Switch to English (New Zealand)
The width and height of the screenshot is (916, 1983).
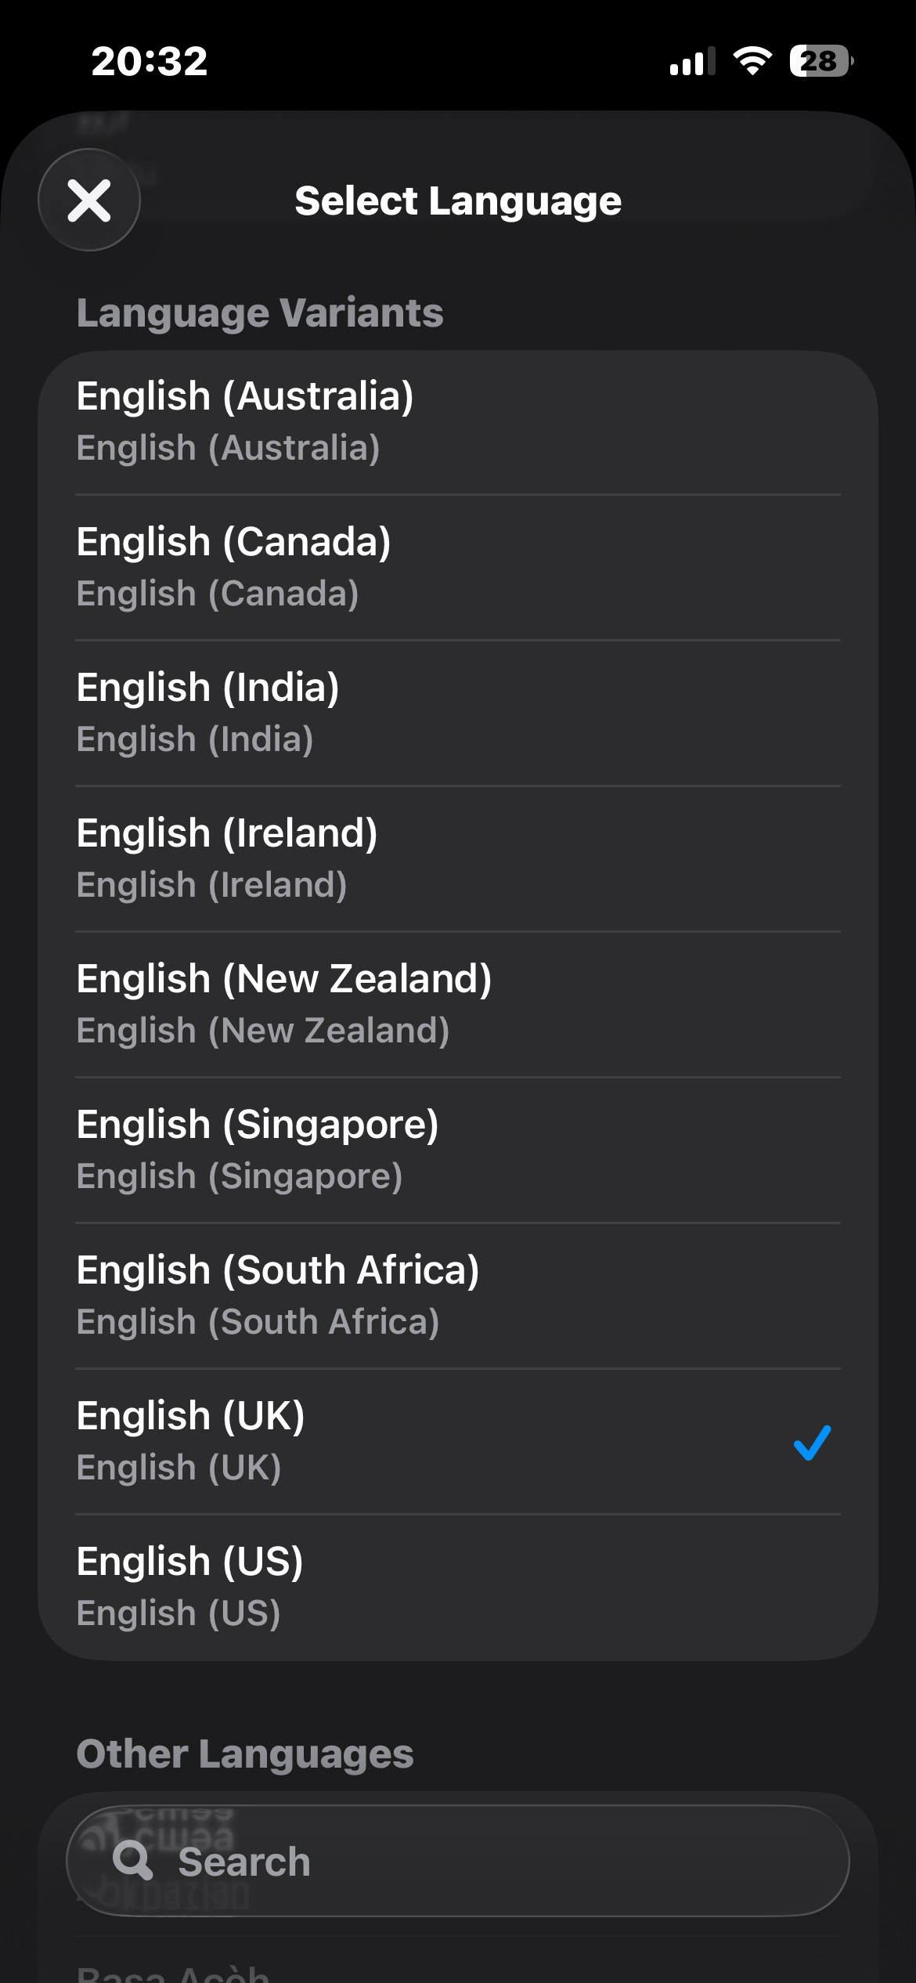click(x=457, y=1005)
